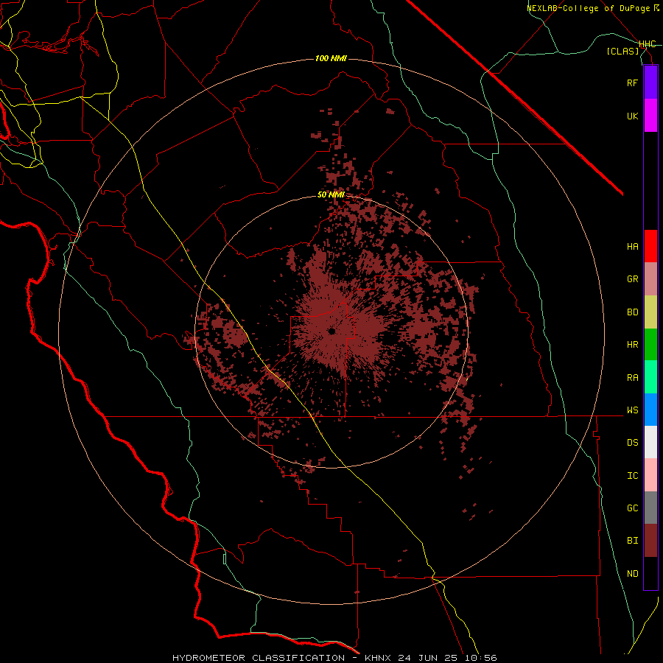Click the RF purple legend swatch
The height and width of the screenshot is (663, 663).
tap(650, 83)
